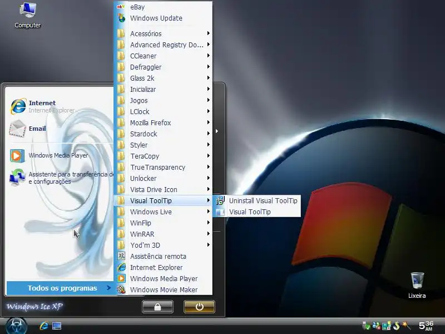Click the CCleaner folder icon
445x334 pixels.
pyautogui.click(x=121, y=56)
